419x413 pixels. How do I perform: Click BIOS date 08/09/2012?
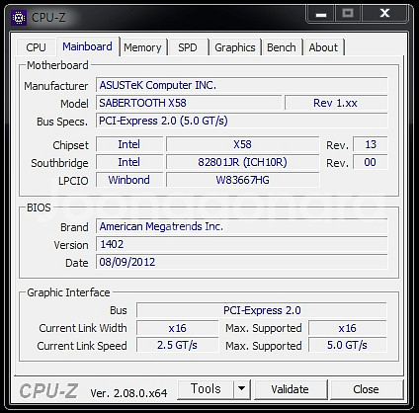coord(242,262)
